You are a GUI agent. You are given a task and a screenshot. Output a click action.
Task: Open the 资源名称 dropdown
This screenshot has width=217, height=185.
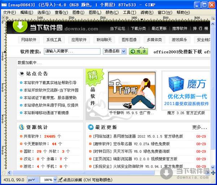(x=115, y=51)
